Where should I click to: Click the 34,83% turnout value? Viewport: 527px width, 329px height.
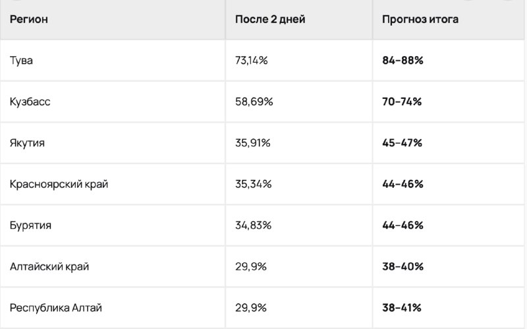(254, 225)
